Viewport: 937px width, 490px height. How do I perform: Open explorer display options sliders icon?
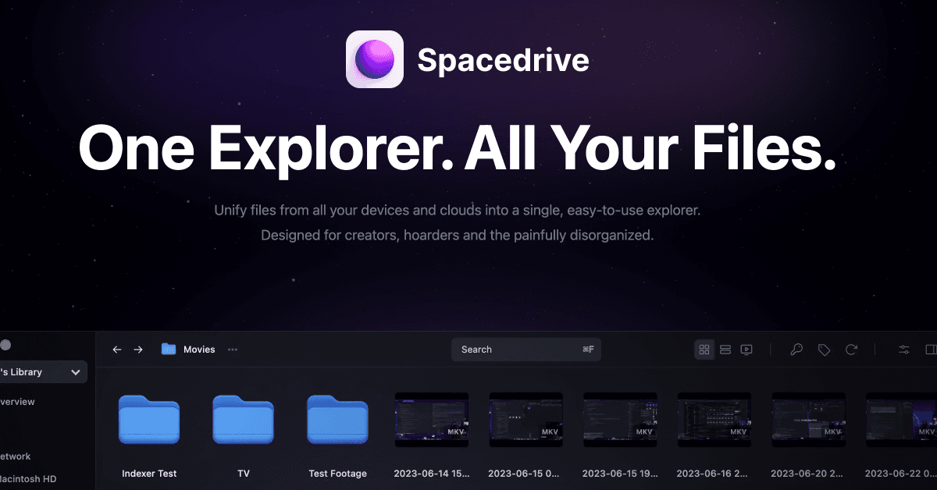(904, 350)
